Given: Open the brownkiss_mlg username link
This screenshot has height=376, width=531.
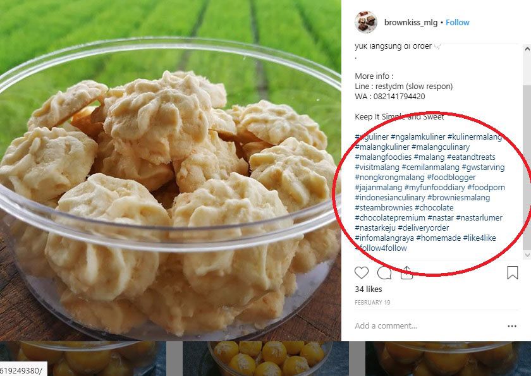Looking at the screenshot, I should pos(411,23).
